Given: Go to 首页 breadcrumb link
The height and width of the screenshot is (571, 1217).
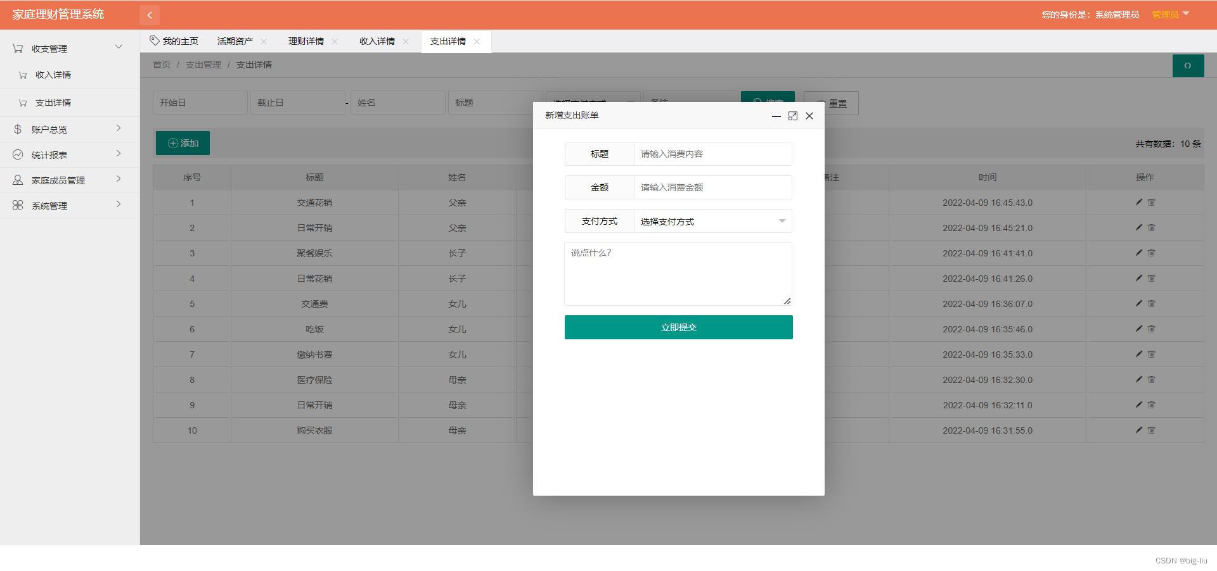Looking at the screenshot, I should point(162,65).
